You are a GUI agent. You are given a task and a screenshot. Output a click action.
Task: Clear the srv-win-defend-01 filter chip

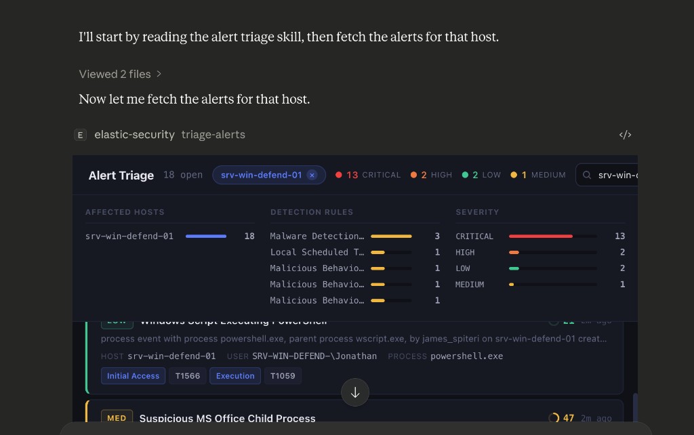click(x=312, y=174)
